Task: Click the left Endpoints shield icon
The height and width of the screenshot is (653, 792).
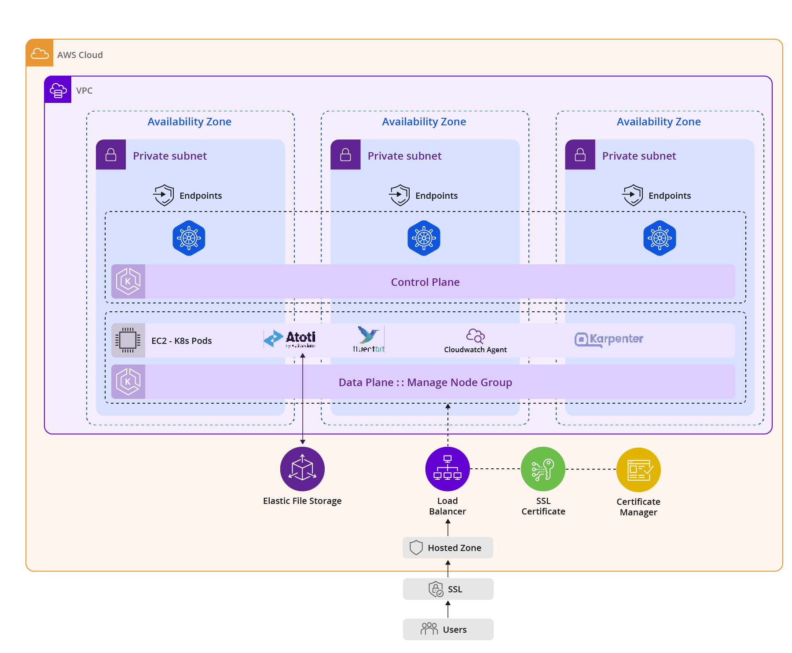Action: tap(164, 195)
